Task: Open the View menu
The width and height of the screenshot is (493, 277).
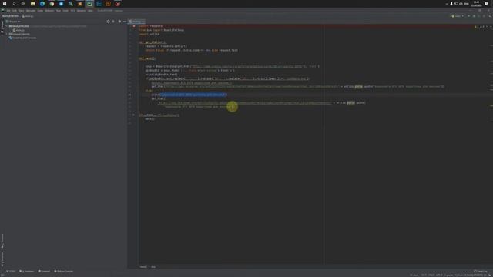Action: tap(22, 11)
